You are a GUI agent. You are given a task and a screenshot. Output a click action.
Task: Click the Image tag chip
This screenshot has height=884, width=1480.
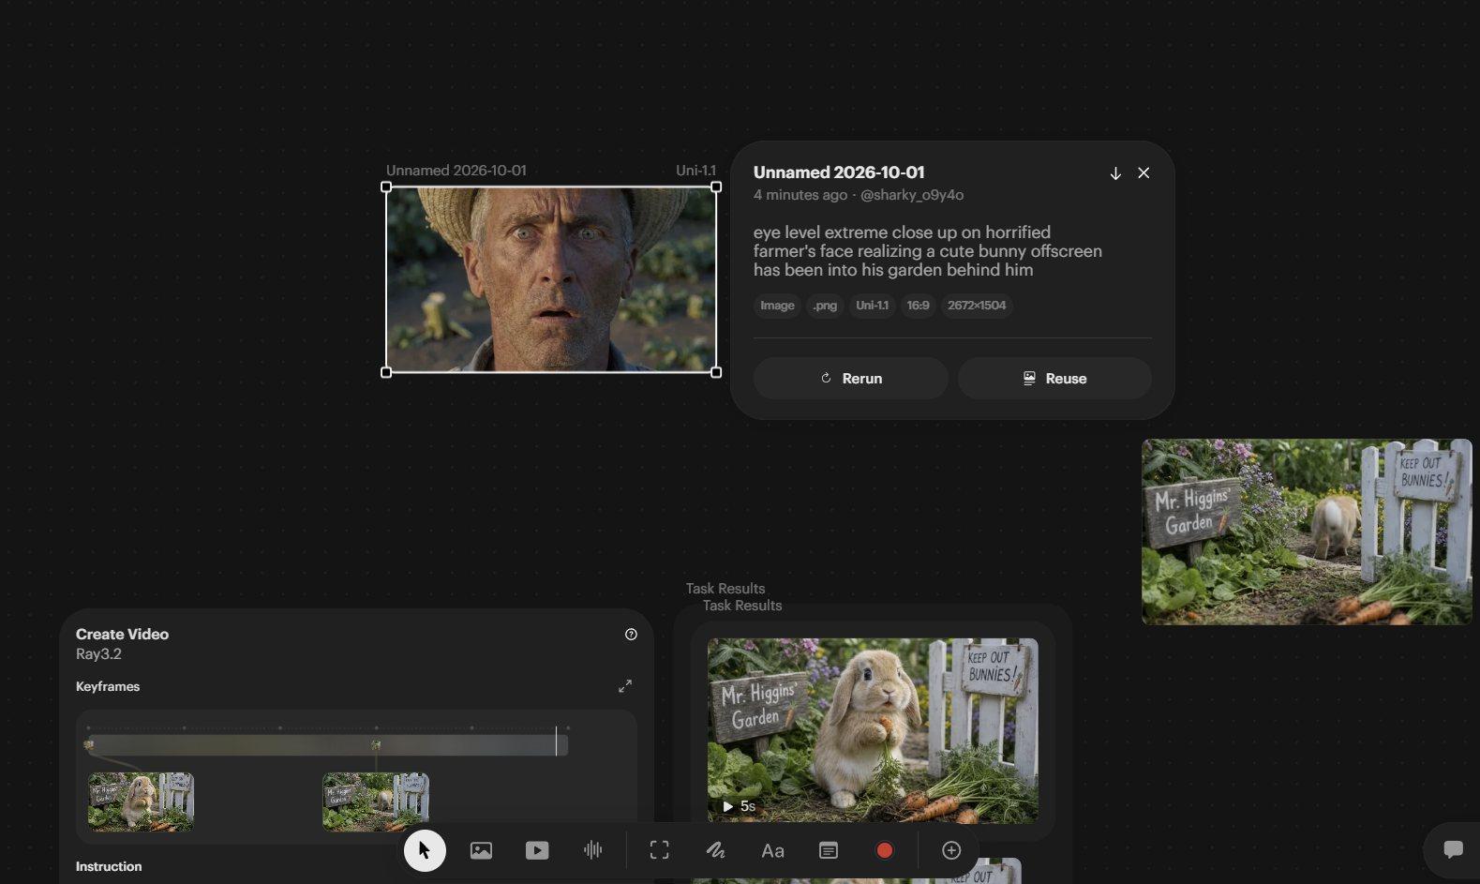[x=777, y=306]
